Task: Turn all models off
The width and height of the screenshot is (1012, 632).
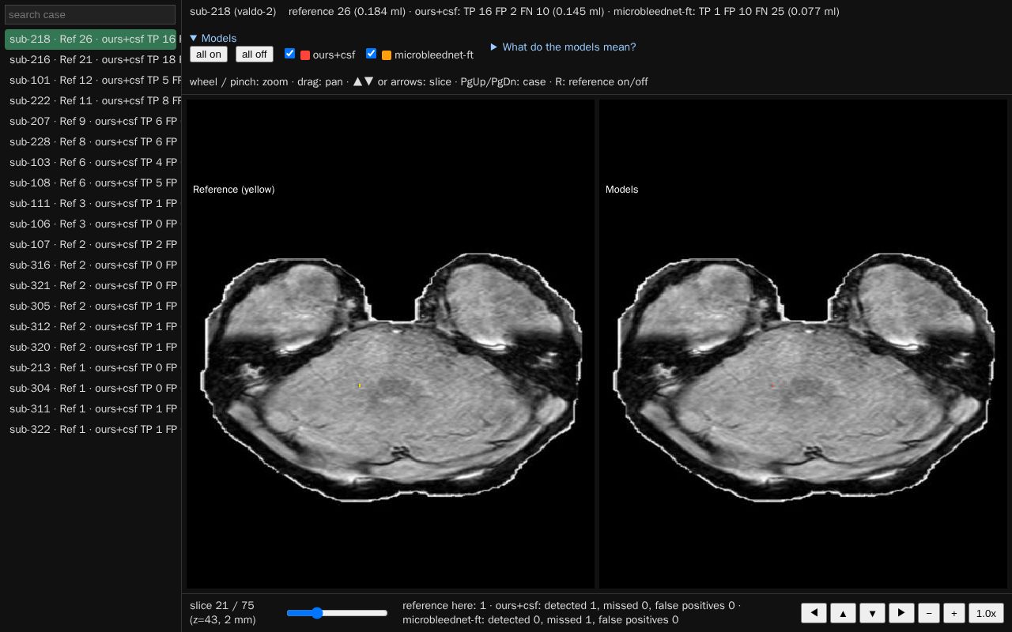Action: click(x=255, y=55)
